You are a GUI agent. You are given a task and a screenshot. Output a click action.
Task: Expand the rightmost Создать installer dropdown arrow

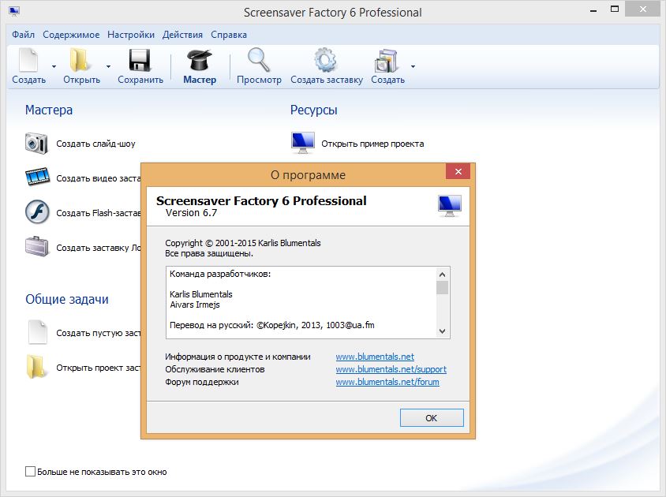point(413,66)
